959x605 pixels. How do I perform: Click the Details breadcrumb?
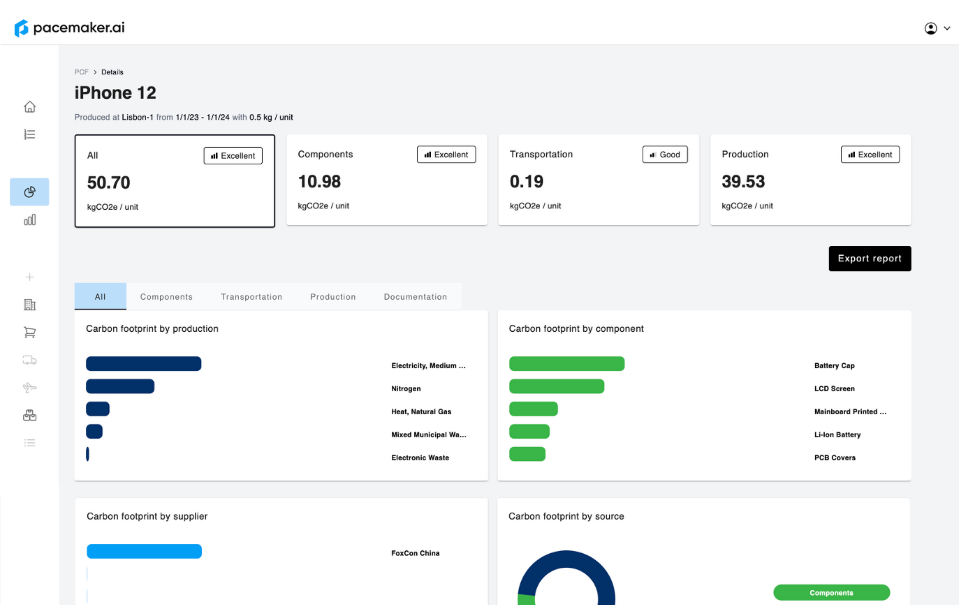(x=112, y=72)
